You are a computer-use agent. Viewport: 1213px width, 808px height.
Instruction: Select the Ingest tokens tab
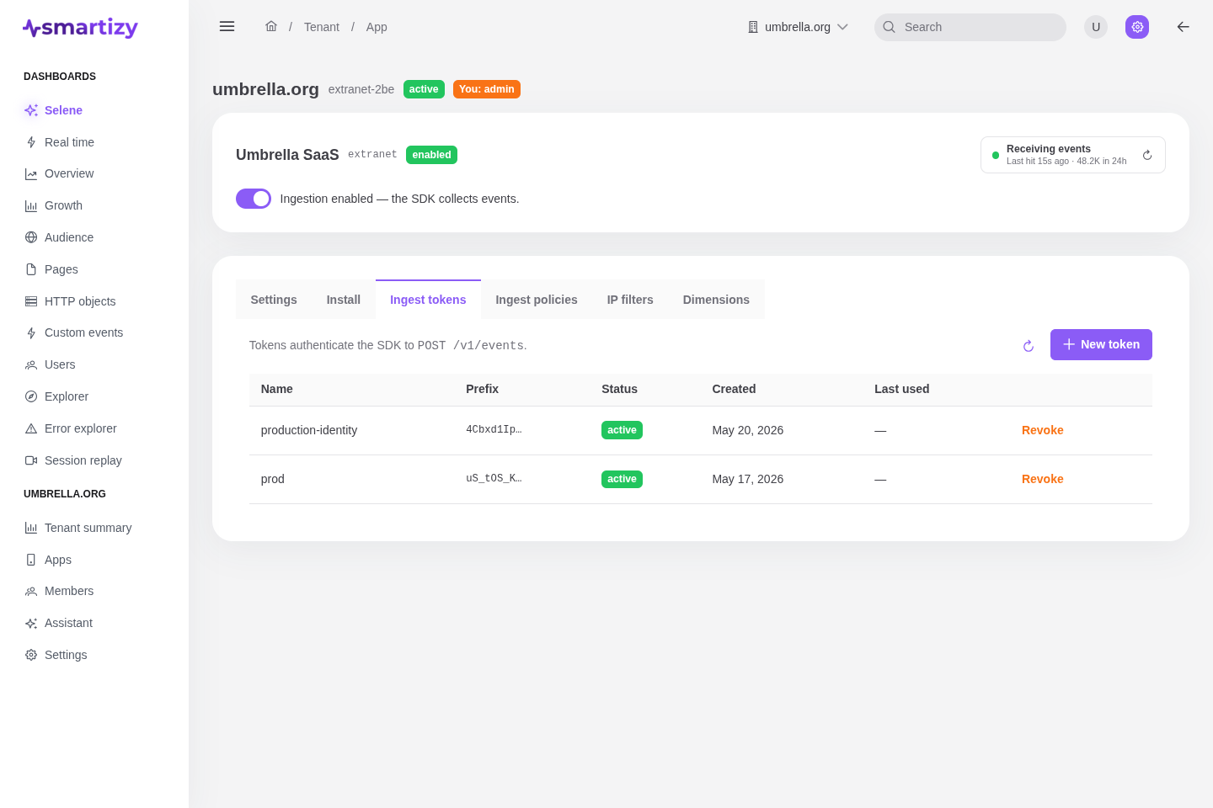(x=428, y=300)
